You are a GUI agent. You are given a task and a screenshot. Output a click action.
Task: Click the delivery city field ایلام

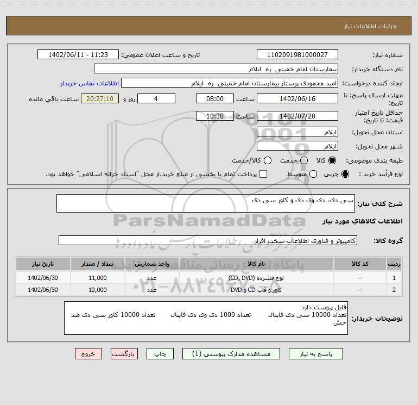point(297,146)
